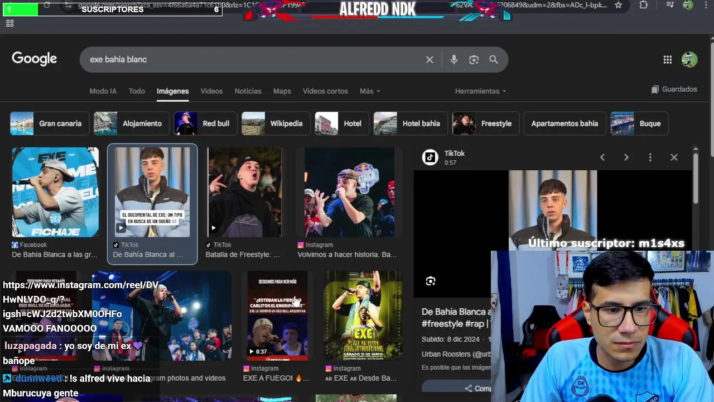Search inside image with the Lens icon

click(431, 281)
